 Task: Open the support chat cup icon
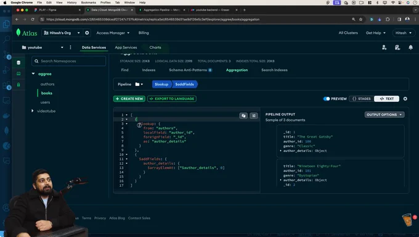(x=407, y=220)
